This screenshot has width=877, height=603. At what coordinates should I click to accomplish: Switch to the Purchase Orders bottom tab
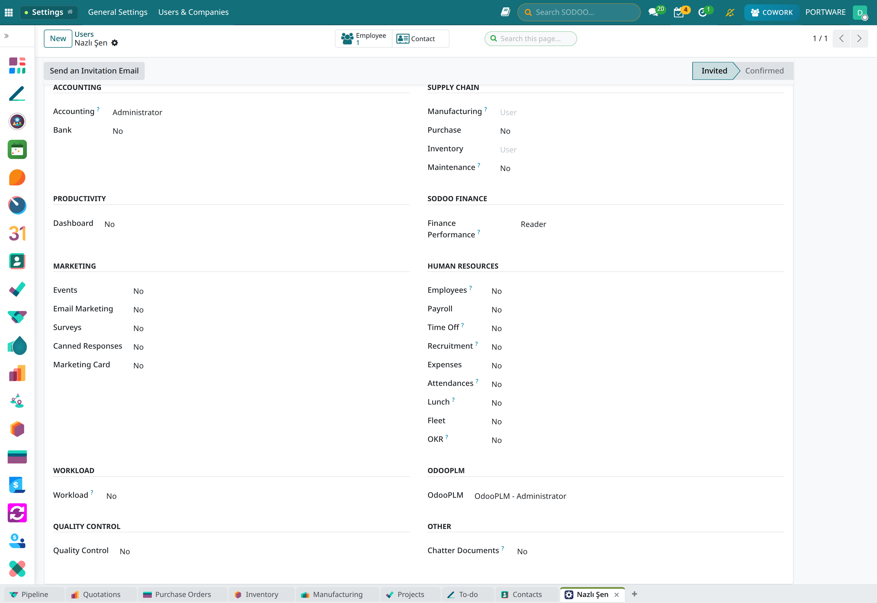tap(183, 594)
